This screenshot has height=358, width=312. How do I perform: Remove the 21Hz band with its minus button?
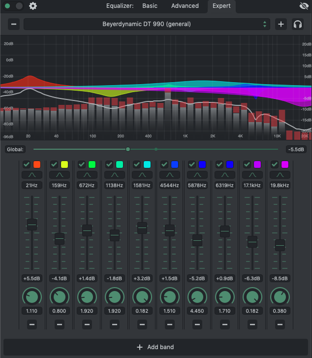click(32, 325)
